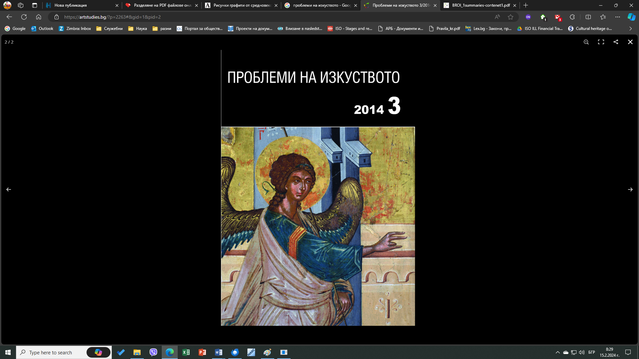Open browser profile avatar
The height and width of the screenshot is (359, 639).
click(7, 5)
